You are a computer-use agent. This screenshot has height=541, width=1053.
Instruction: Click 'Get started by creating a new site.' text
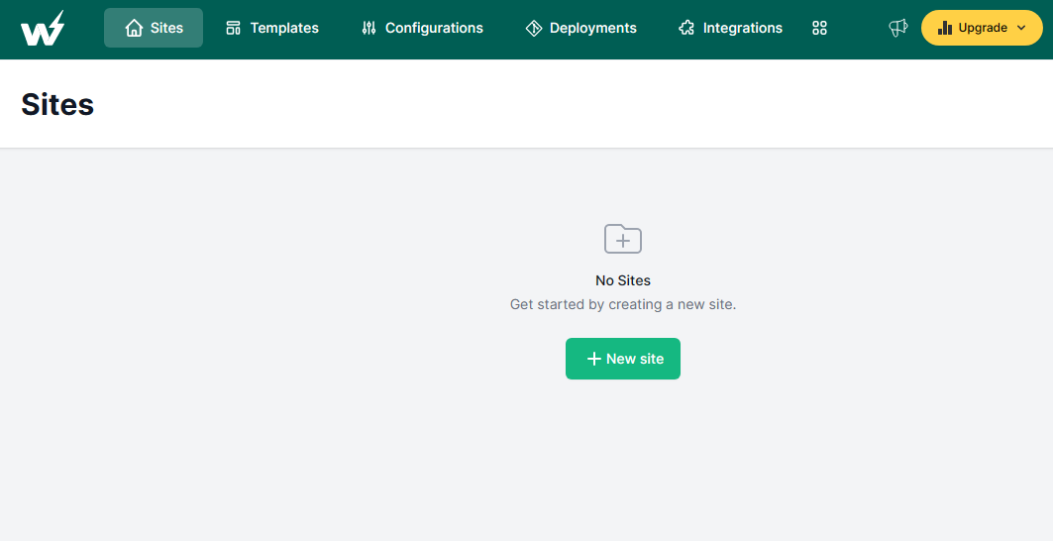click(623, 304)
